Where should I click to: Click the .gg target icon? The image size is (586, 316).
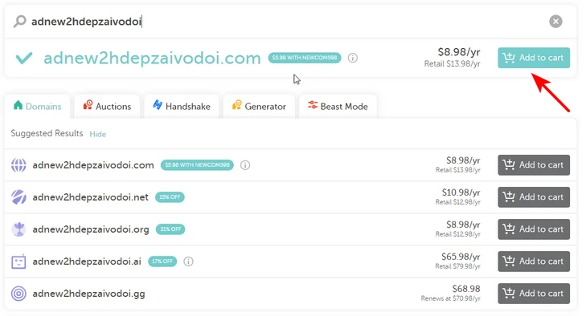pyautogui.click(x=18, y=294)
